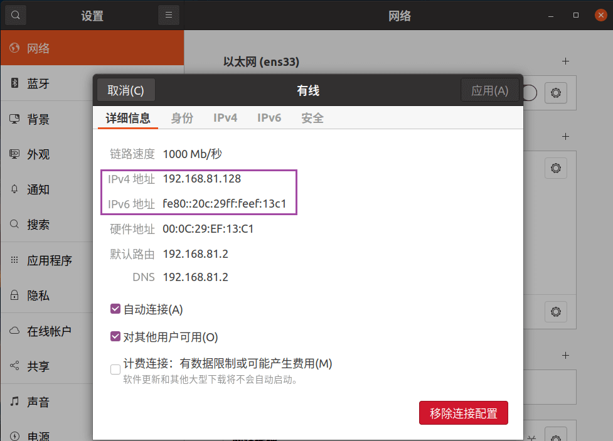The height and width of the screenshot is (441, 613).
Task: Switch to the IPv4 tab
Action: 225,117
